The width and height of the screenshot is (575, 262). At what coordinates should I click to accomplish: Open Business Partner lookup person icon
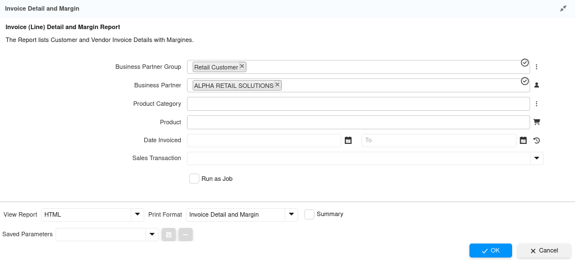pyautogui.click(x=536, y=85)
